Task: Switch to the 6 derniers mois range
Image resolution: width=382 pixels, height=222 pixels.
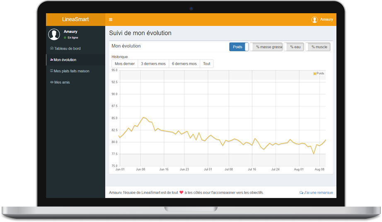Action: point(184,64)
